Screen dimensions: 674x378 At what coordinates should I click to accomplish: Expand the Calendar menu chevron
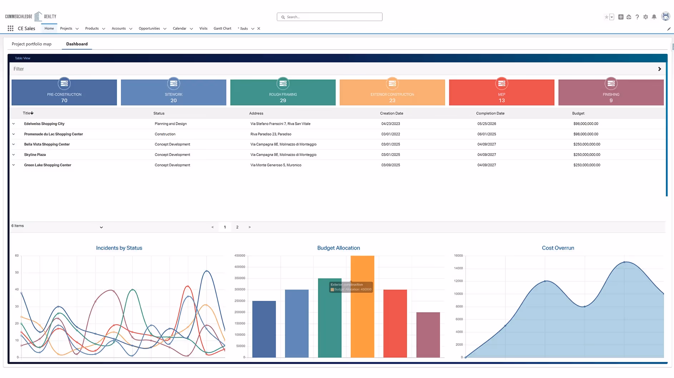point(191,29)
